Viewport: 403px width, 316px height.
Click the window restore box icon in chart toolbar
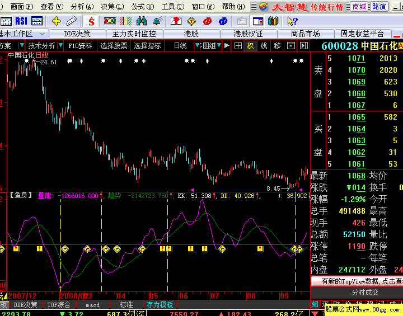coord(291,46)
